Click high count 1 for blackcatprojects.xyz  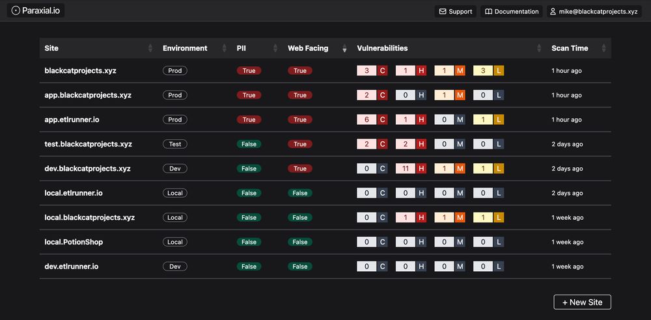[x=406, y=70]
